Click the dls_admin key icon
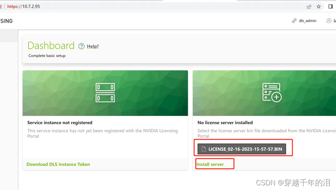 point(294,21)
